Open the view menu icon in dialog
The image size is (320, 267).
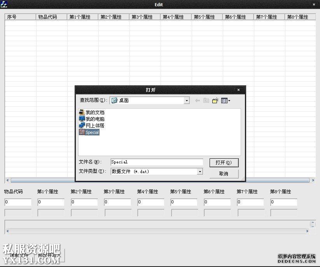click(x=225, y=101)
